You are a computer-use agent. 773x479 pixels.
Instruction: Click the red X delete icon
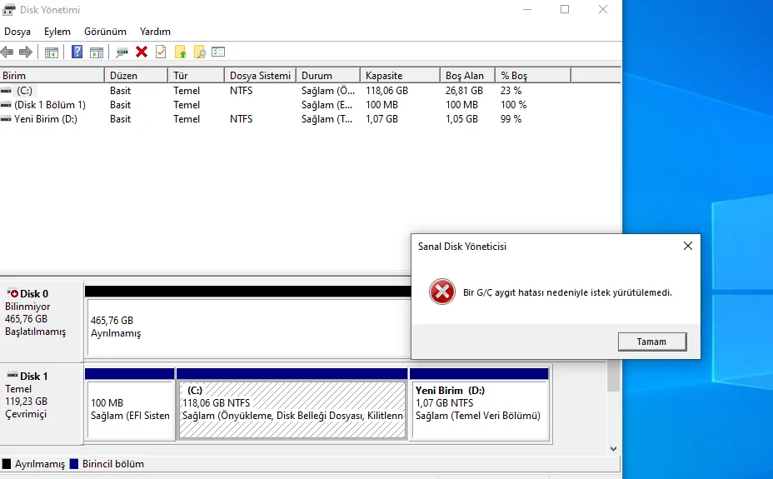pyautogui.click(x=142, y=52)
